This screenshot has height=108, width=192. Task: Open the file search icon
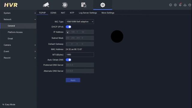[x=84, y=5]
